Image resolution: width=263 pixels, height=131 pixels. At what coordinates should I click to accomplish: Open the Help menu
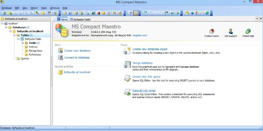[65, 8]
